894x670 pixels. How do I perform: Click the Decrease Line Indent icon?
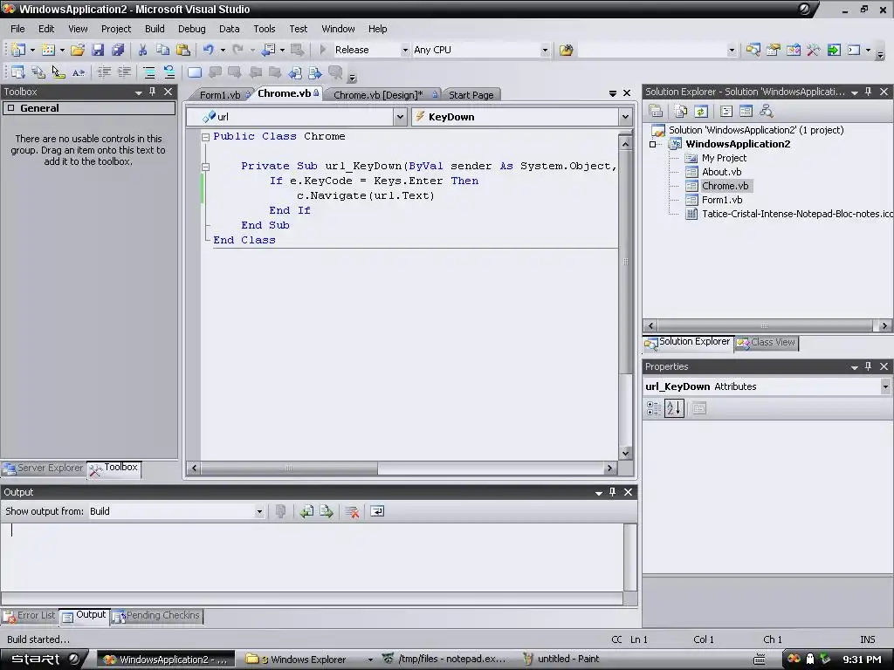click(104, 72)
